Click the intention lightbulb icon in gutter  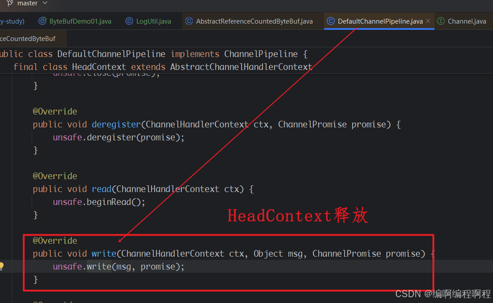pos(2,266)
